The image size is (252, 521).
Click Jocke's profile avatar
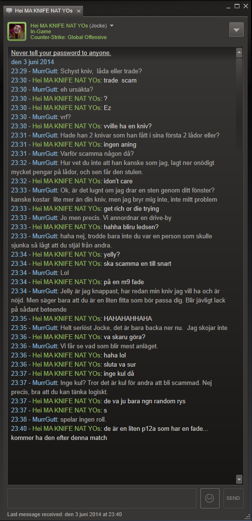(x=16, y=31)
